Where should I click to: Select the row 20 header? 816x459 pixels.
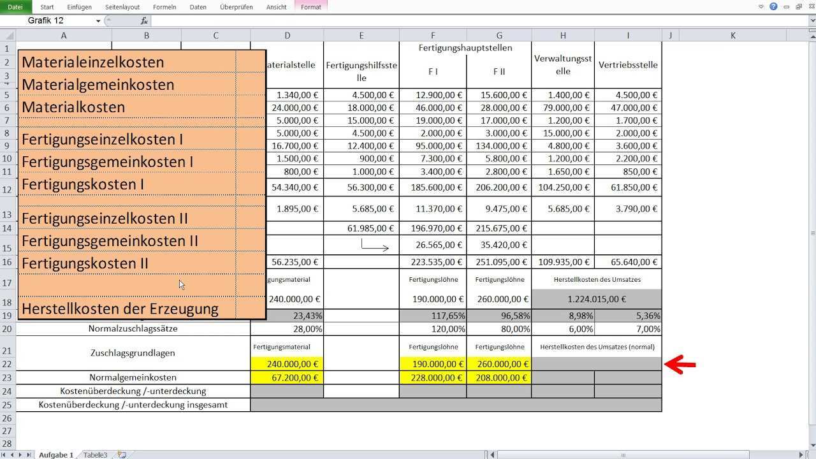tap(8, 329)
